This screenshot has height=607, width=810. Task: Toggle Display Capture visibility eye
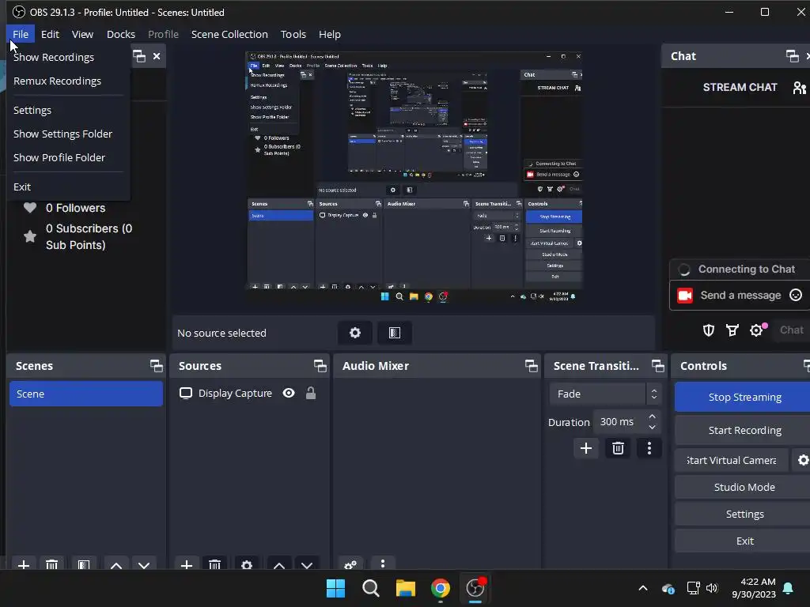tap(289, 394)
